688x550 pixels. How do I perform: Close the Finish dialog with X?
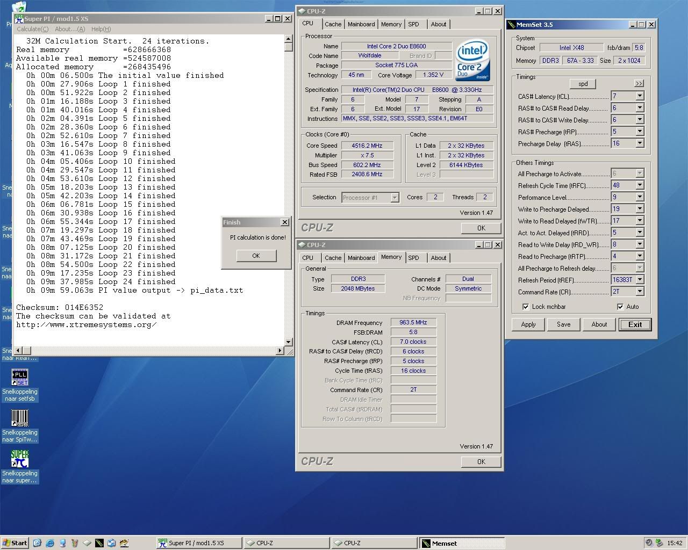[x=284, y=222]
